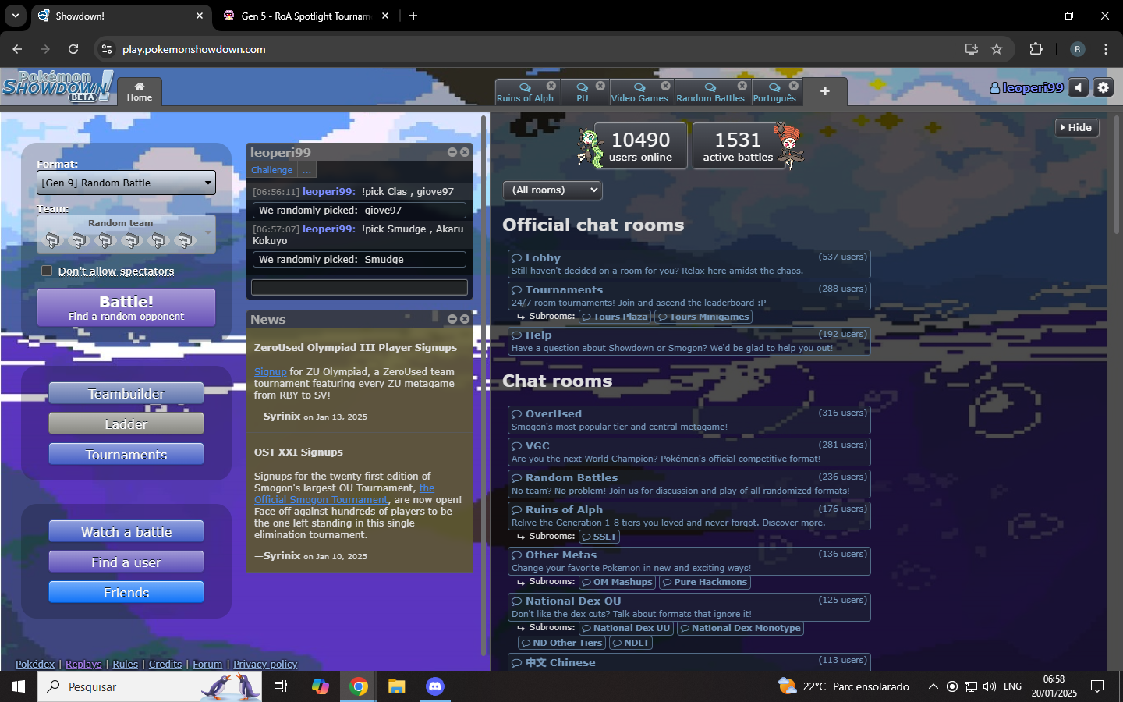Open the Chrome three-dot menu
This screenshot has height=702, width=1123.
pos(1106,49)
